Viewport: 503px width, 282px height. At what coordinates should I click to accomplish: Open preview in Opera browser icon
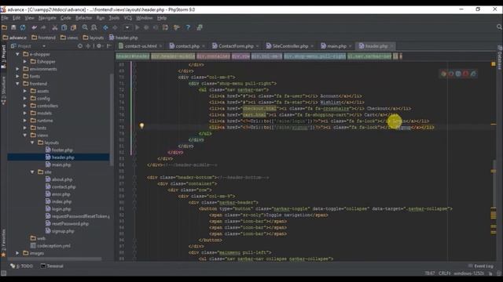(465, 74)
